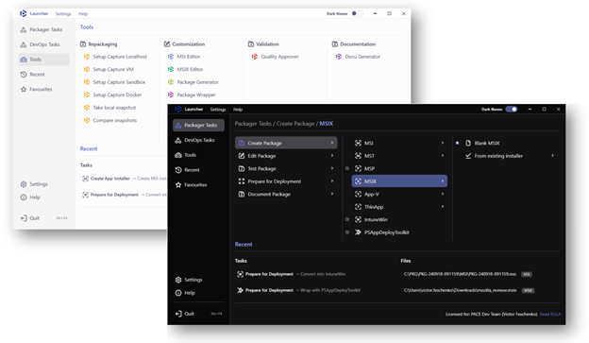Select Tools in dark window sidebar
The width and height of the screenshot is (589, 343).
click(x=198, y=155)
